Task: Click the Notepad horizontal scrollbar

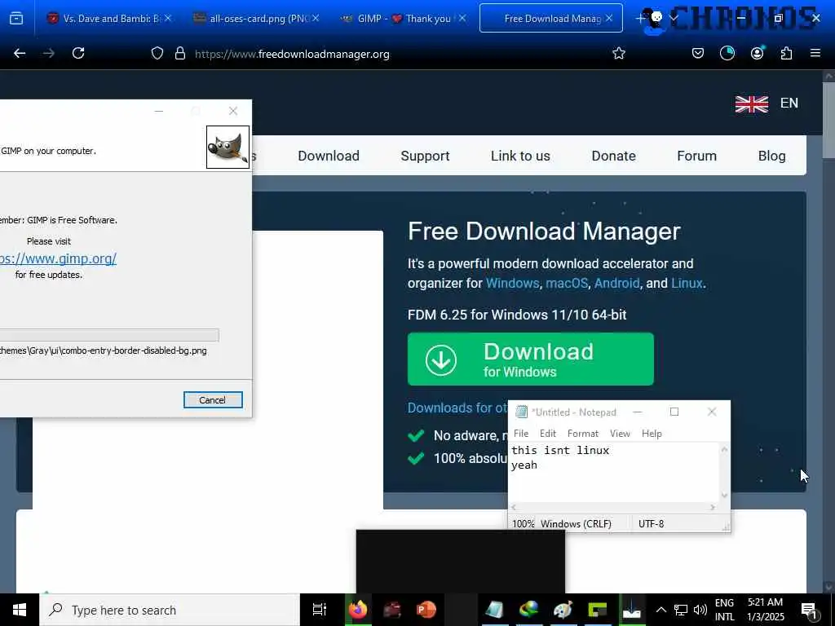Action: coord(612,507)
